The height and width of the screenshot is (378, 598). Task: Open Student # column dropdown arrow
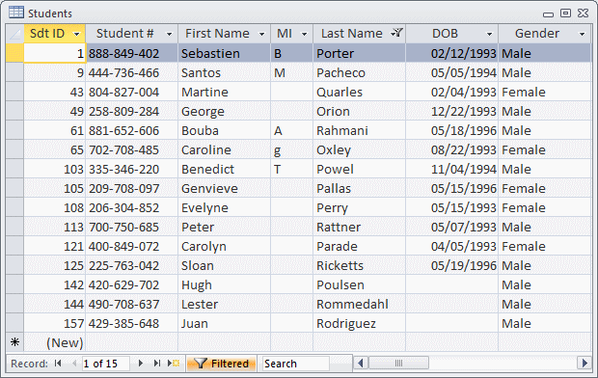pyautogui.click(x=169, y=34)
